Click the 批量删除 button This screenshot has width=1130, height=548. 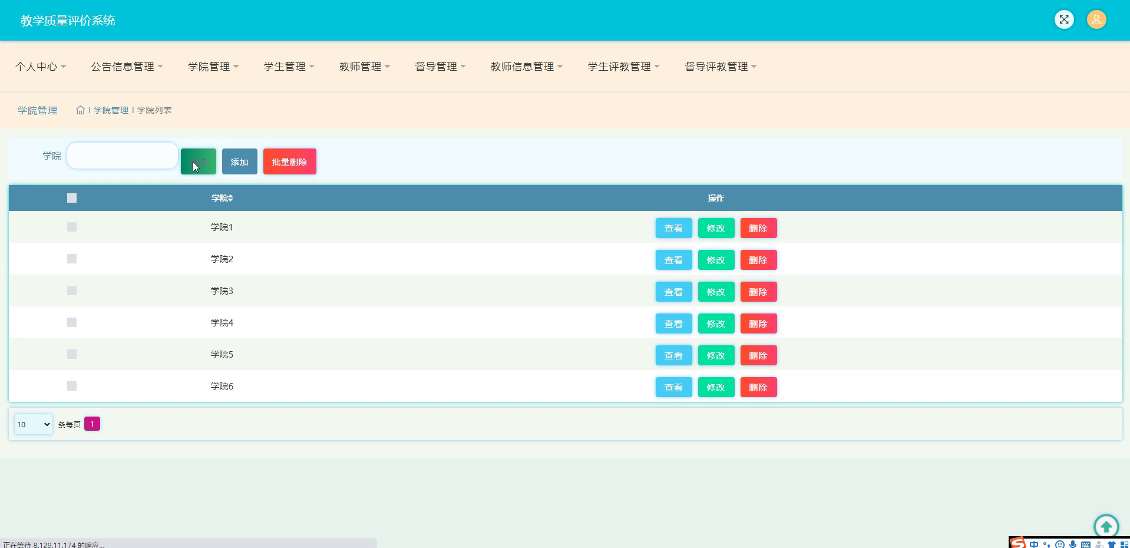(290, 161)
